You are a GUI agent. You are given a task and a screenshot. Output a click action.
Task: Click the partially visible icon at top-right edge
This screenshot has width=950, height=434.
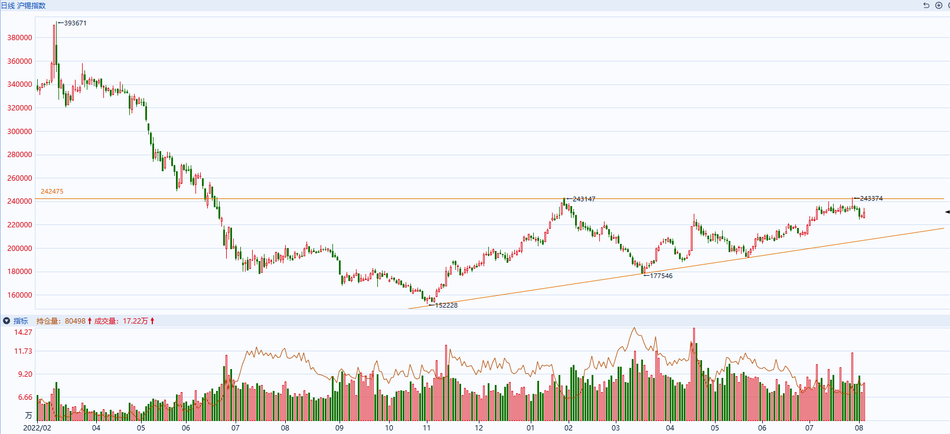[x=948, y=5]
